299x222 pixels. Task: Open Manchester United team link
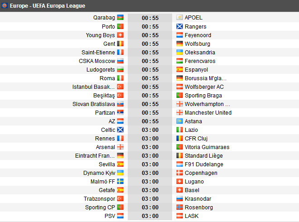coord(208,113)
